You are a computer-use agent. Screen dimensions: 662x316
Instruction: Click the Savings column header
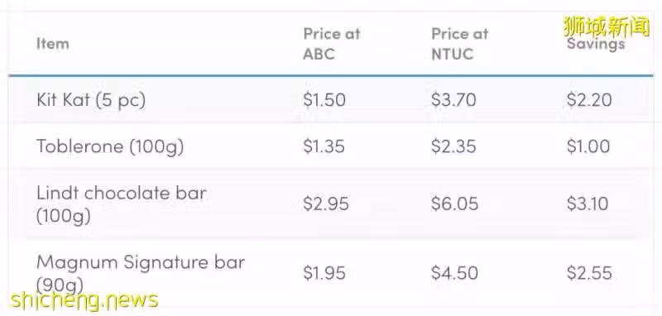(x=596, y=44)
